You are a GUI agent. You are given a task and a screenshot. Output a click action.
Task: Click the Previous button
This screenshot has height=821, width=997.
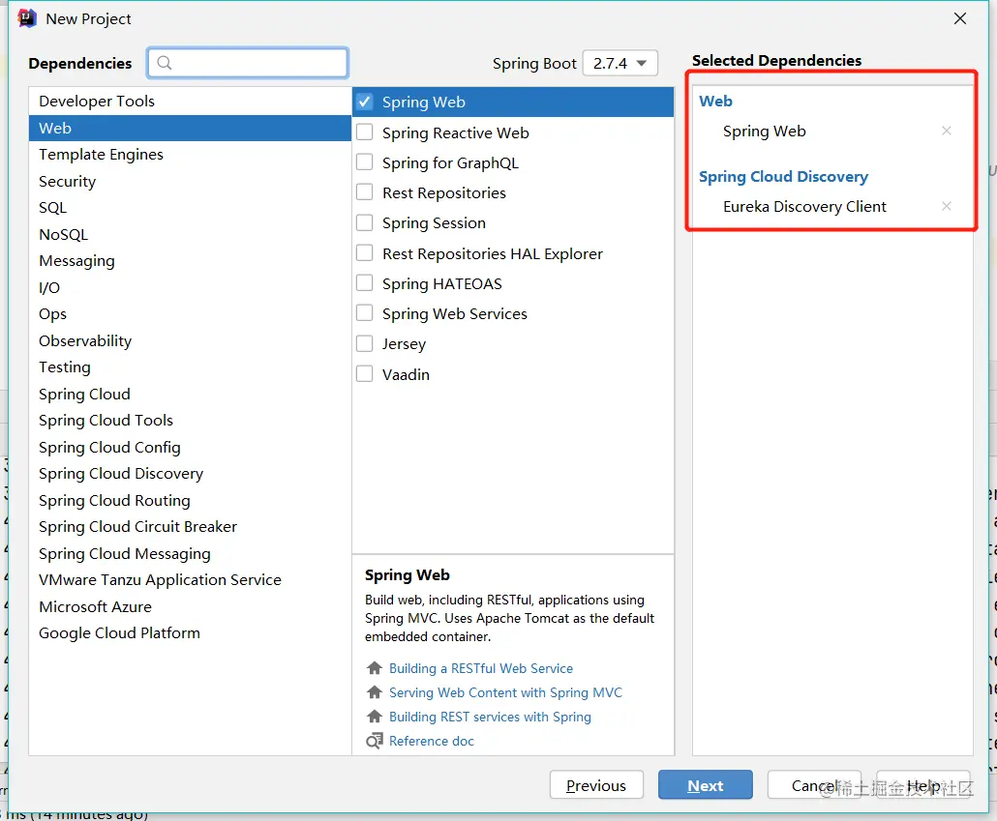click(x=596, y=785)
